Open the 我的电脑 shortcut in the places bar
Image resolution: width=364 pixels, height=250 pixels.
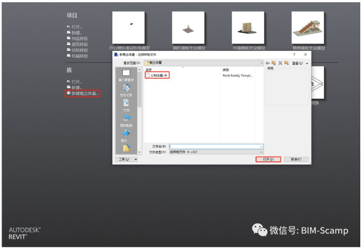126,120
